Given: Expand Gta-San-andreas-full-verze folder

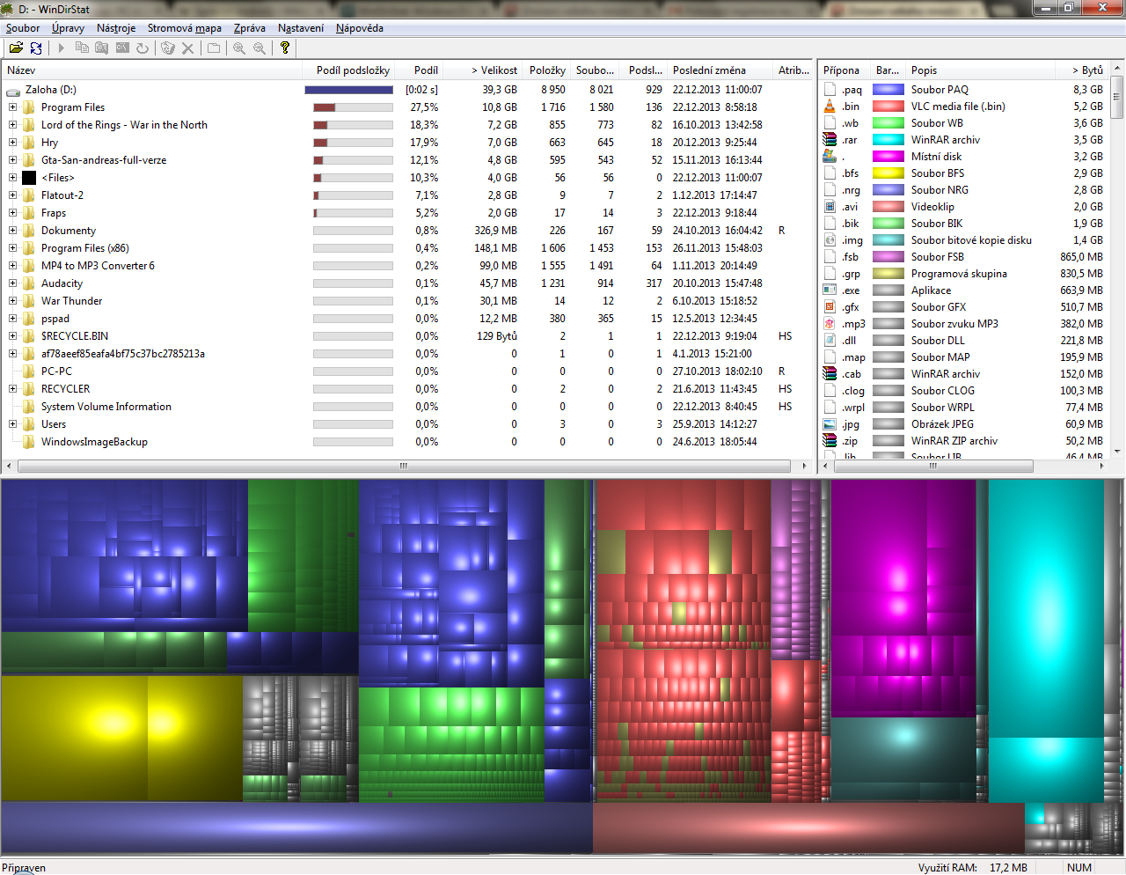Looking at the screenshot, I should tap(12, 160).
